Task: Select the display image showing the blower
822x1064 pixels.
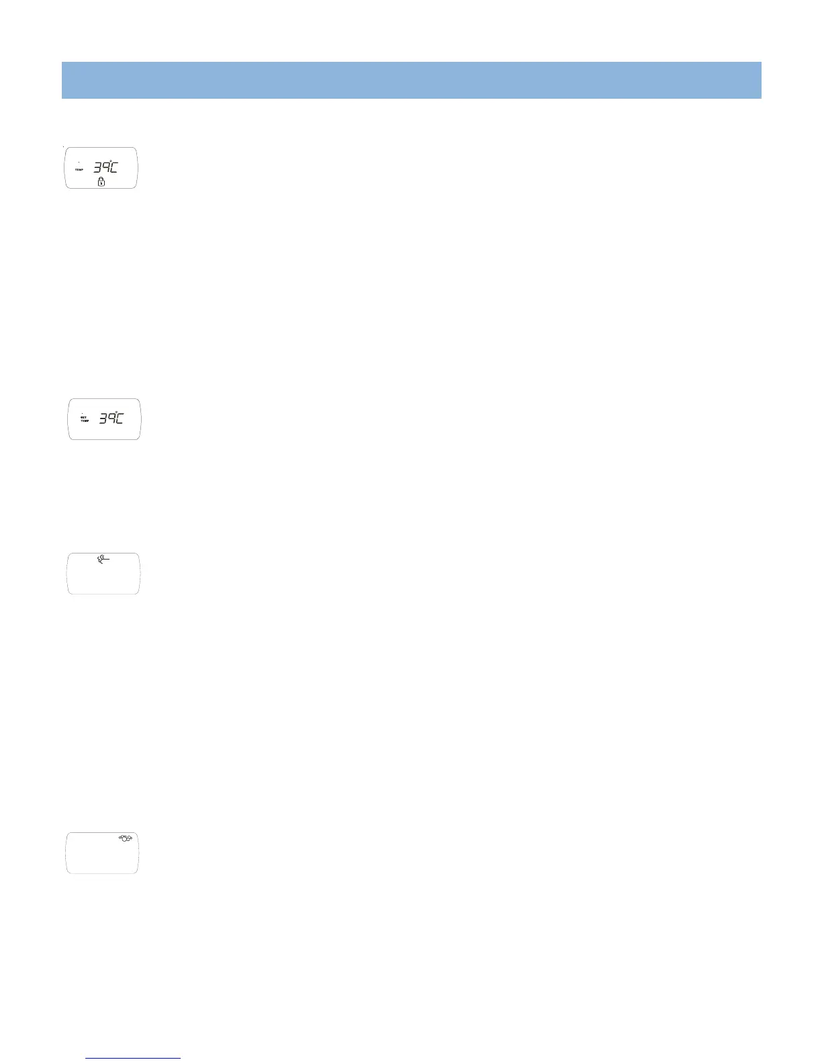Action: pos(103,574)
